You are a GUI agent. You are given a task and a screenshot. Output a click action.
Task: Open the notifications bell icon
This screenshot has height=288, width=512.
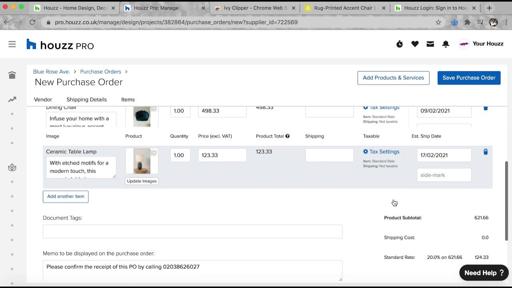point(446,44)
